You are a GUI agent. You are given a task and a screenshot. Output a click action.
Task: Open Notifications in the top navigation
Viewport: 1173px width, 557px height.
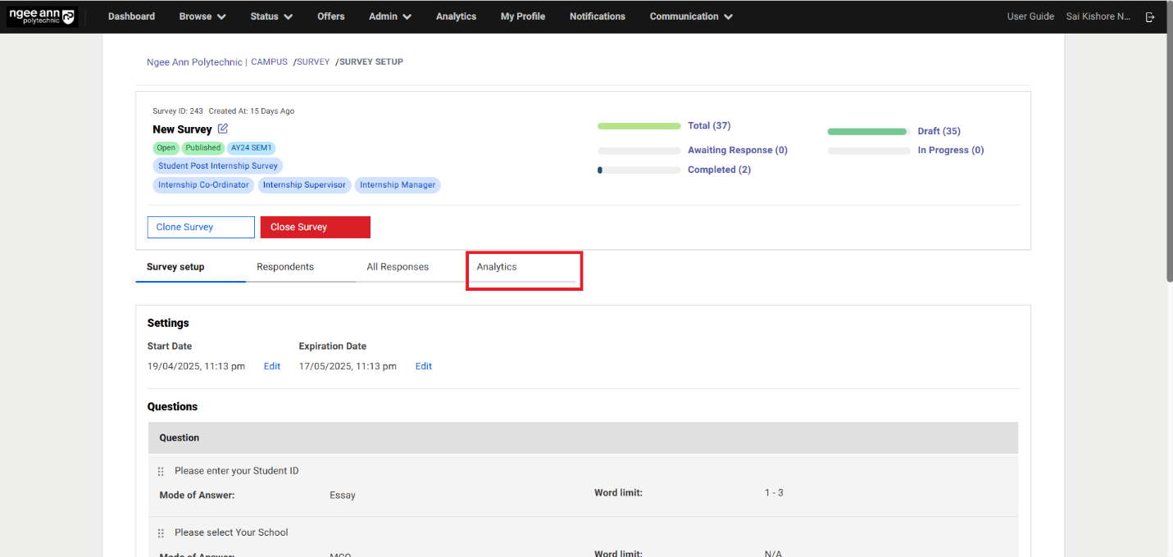[597, 16]
